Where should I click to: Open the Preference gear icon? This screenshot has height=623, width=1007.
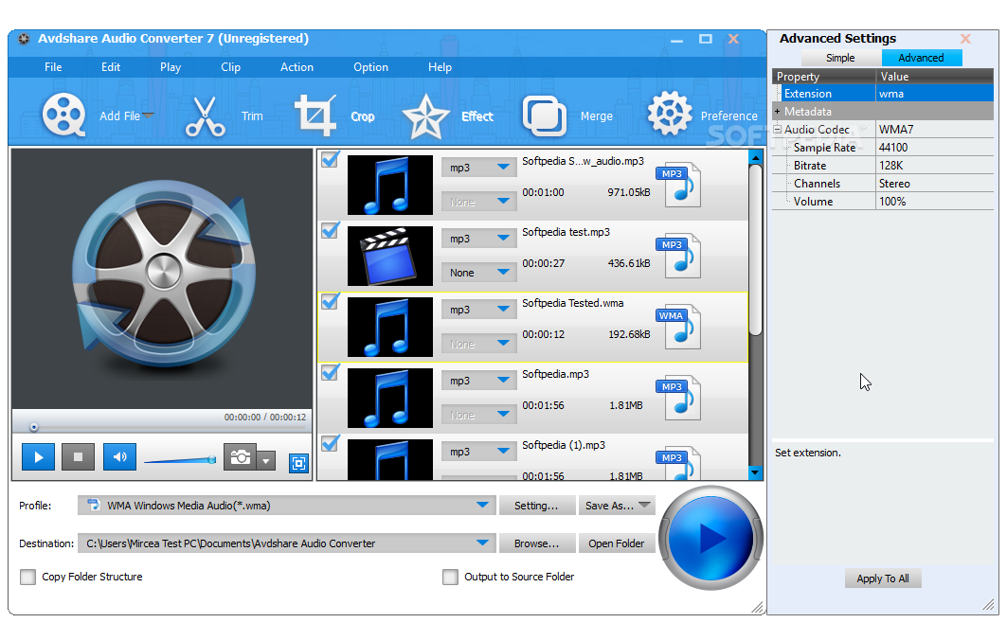point(669,114)
